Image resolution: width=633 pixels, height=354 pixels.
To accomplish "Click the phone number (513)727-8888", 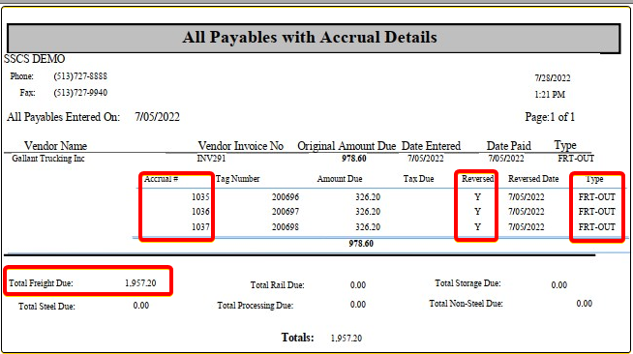I will coord(80,76).
